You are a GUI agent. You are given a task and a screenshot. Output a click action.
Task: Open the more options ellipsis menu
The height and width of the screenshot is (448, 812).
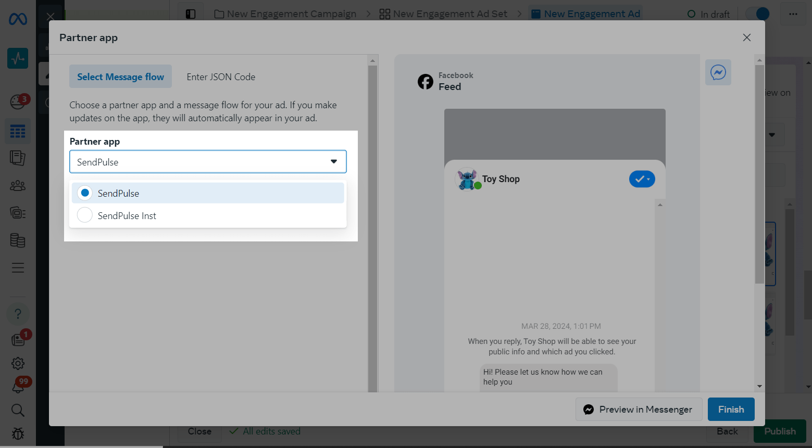tap(793, 14)
